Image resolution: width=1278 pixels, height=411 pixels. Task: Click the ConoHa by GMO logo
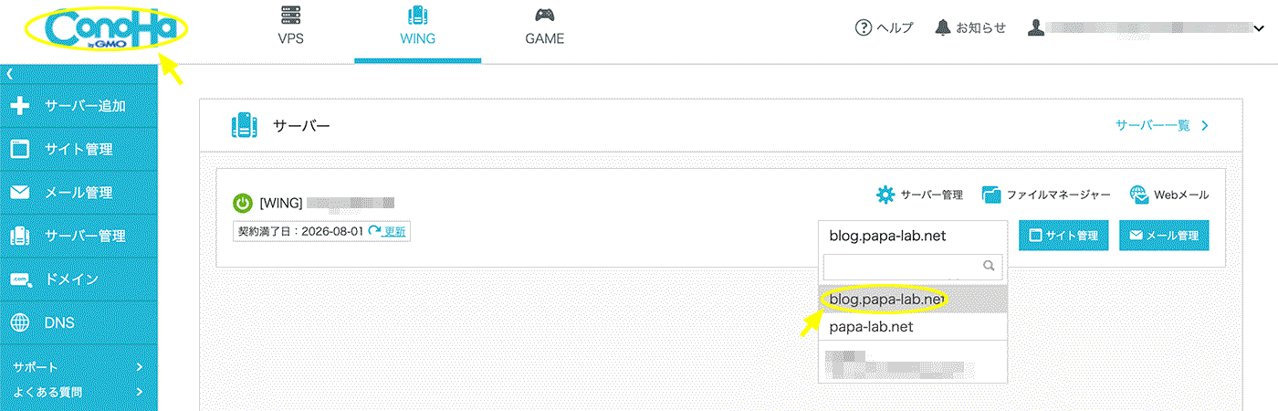(x=105, y=30)
